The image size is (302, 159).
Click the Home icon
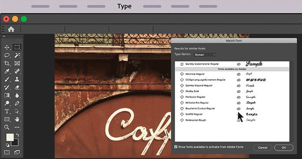coord(11,29)
